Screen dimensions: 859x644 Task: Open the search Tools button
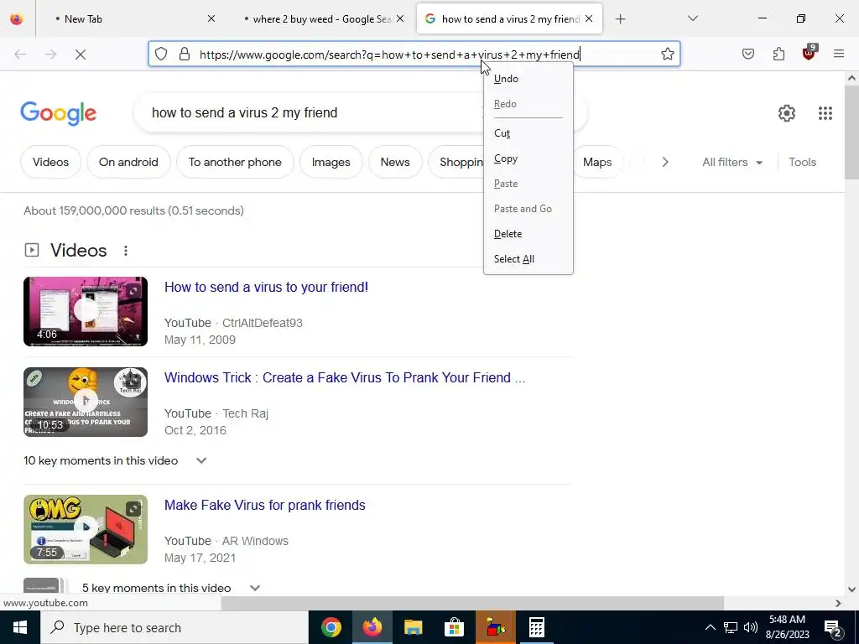click(802, 162)
